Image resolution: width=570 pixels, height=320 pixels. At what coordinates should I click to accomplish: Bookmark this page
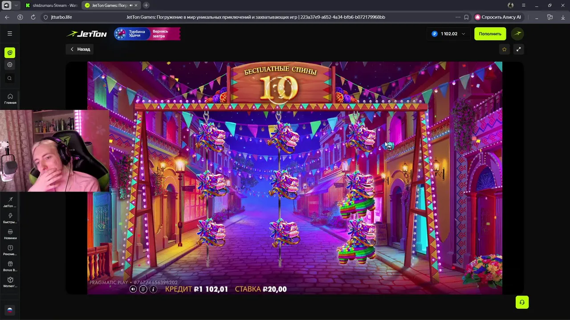coord(466,17)
